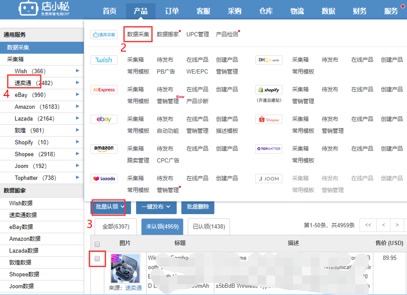Expand the eBay (990) sidebar arrow

(x=77, y=94)
